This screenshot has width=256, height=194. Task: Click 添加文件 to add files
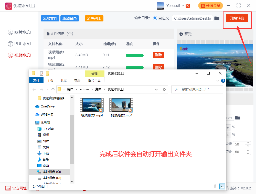tap(50, 18)
